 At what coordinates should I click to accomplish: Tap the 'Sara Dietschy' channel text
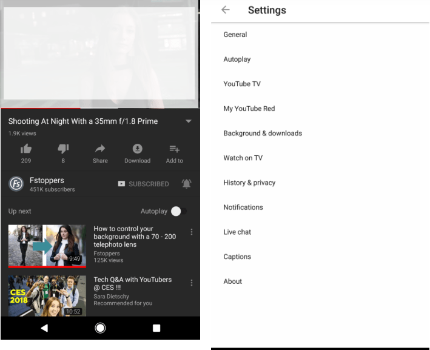click(112, 296)
